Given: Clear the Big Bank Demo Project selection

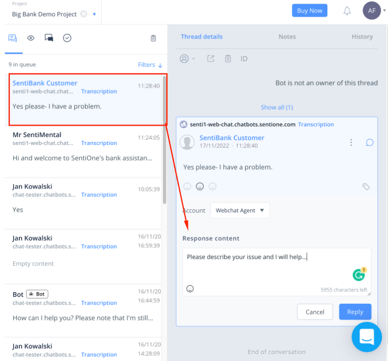Looking at the screenshot, I should pos(84,14).
